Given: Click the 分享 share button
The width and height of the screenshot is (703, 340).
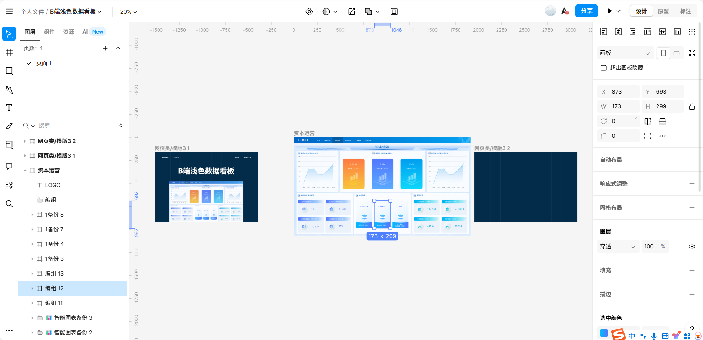Looking at the screenshot, I should tap(587, 11).
